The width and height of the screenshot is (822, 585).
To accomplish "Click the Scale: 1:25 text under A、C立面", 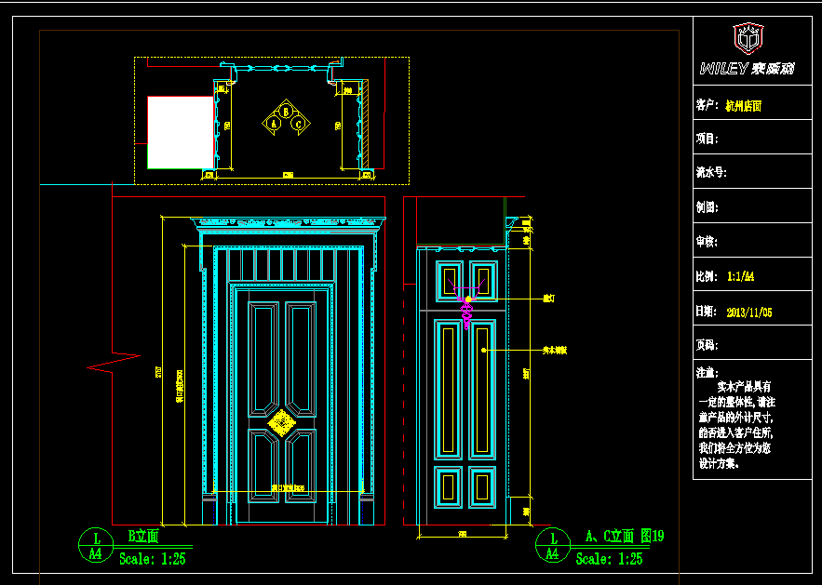I will 609,559.
